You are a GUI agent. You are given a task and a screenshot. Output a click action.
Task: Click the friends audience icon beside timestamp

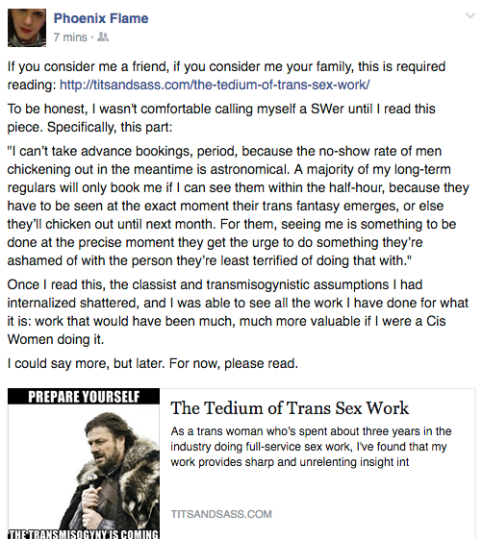(103, 37)
